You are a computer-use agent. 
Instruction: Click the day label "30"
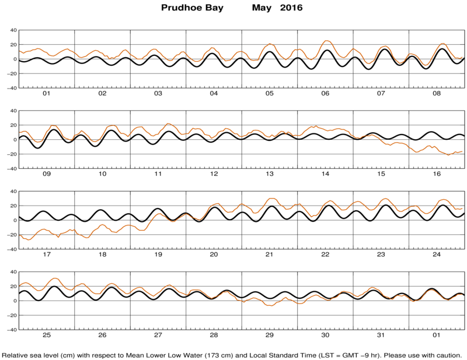click(325, 335)
